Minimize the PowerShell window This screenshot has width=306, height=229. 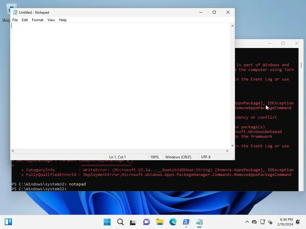(270, 43)
